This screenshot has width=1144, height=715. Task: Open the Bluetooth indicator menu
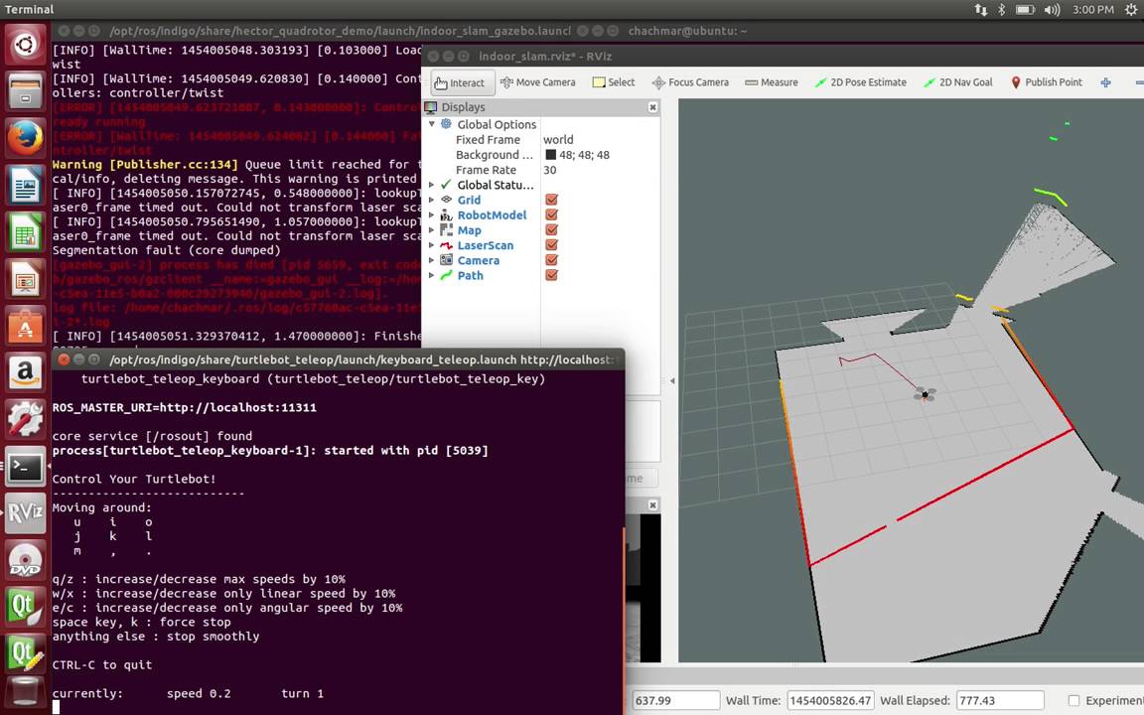click(x=1002, y=10)
